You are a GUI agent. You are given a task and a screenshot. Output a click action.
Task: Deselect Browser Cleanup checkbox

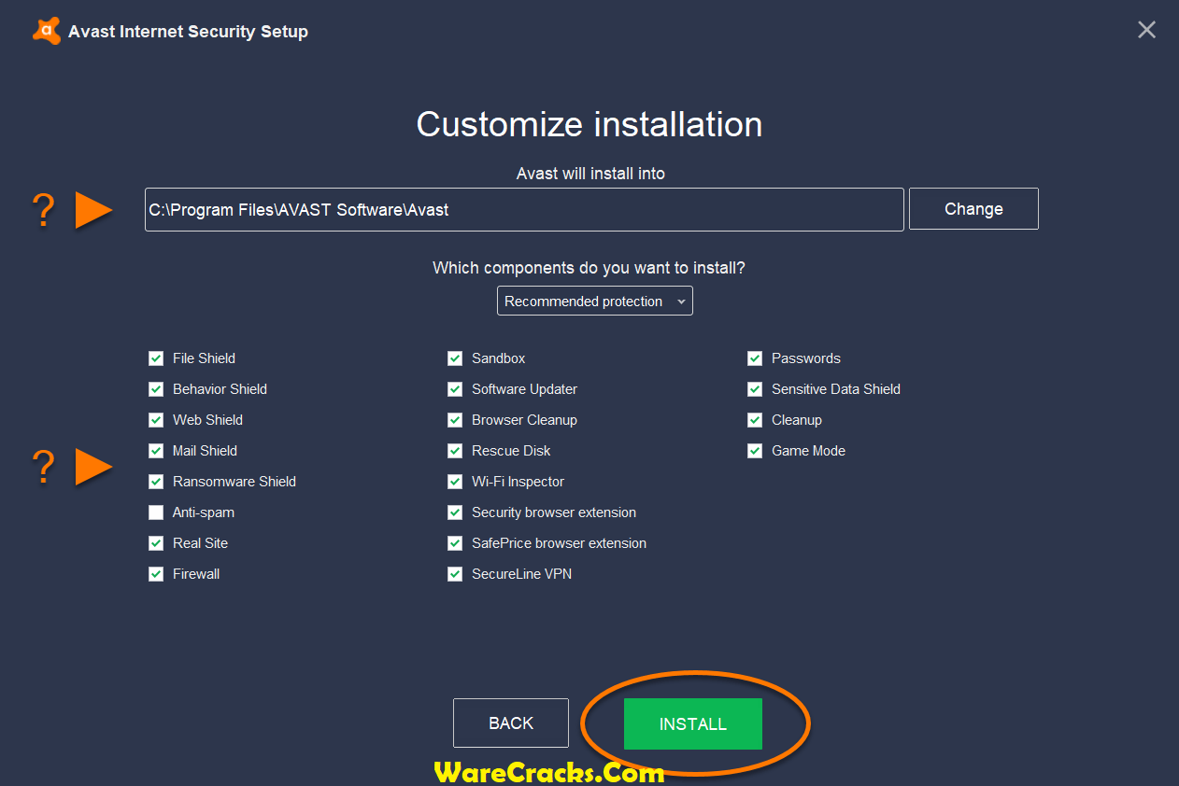coord(455,420)
